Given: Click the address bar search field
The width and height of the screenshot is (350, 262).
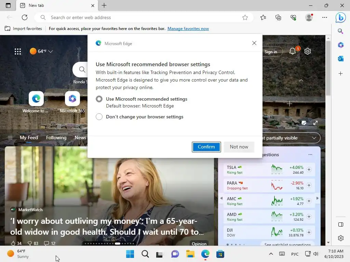Looking at the screenshot, I should coord(144,17).
